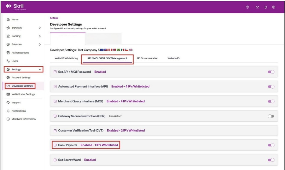Screen dimensions: 285x170
Task: Click the Settings breadcrumb link
Action: pos(54,18)
